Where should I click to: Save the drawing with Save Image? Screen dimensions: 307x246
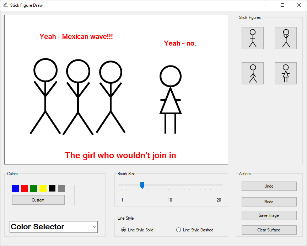click(269, 215)
